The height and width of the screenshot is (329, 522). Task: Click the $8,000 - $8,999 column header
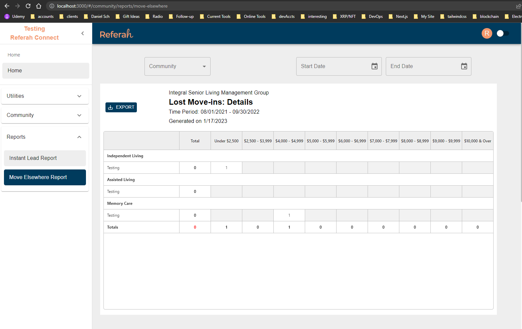[x=415, y=141]
